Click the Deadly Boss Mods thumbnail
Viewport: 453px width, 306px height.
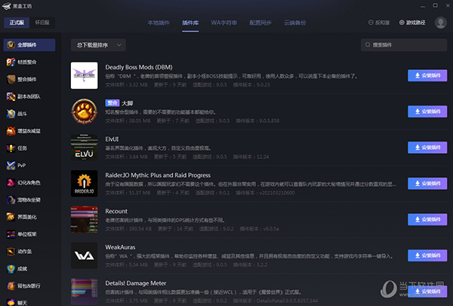pyautogui.click(x=84, y=75)
